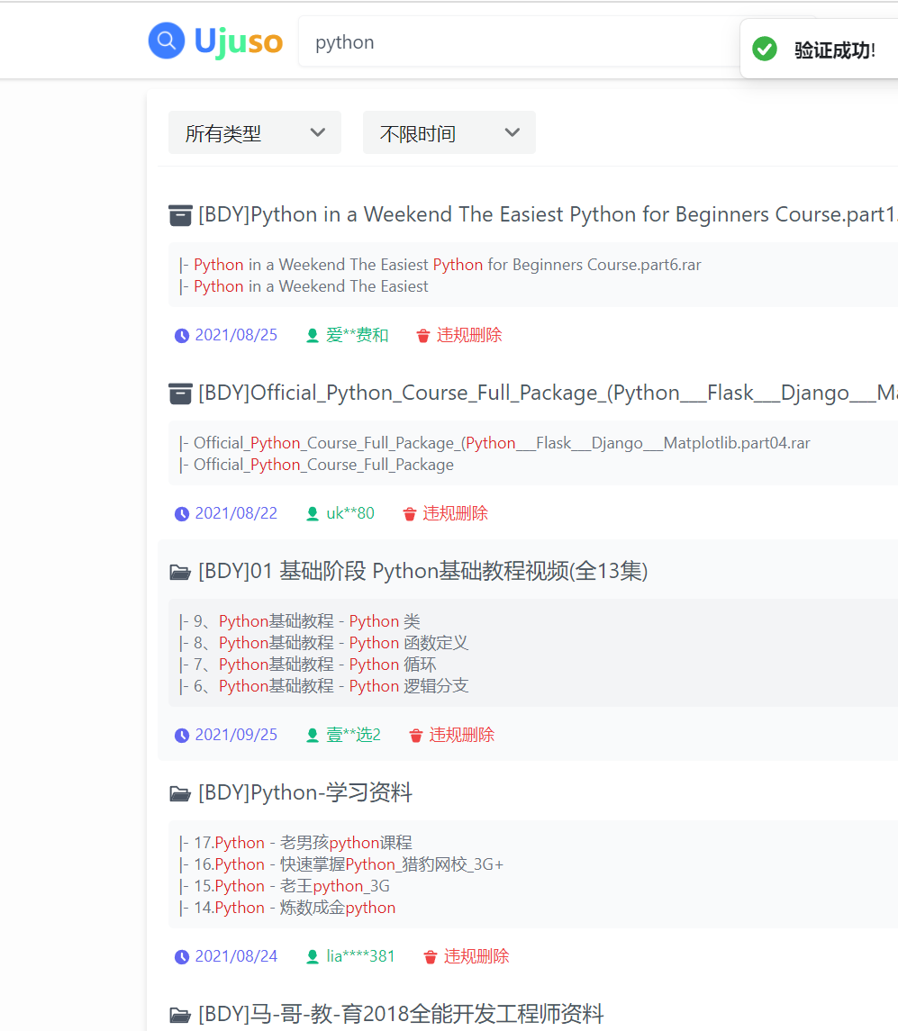The image size is (898, 1031).
Task: Click uploader name 壹**选2
Action: point(353,735)
